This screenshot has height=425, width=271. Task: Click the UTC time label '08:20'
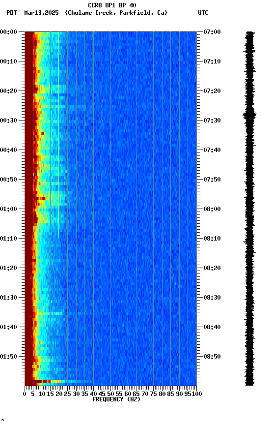[x=212, y=268]
